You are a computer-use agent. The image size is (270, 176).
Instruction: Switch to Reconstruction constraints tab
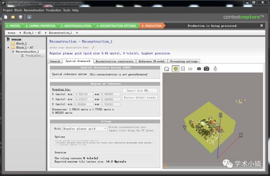coord(114,61)
